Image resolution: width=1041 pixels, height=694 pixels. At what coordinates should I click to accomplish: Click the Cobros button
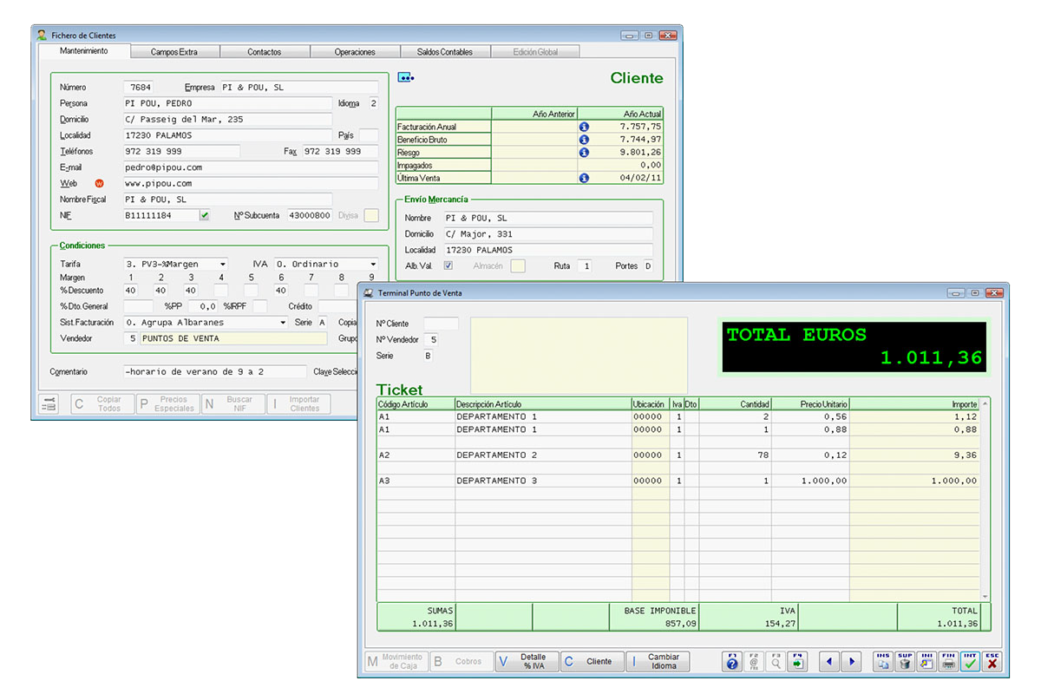462,661
